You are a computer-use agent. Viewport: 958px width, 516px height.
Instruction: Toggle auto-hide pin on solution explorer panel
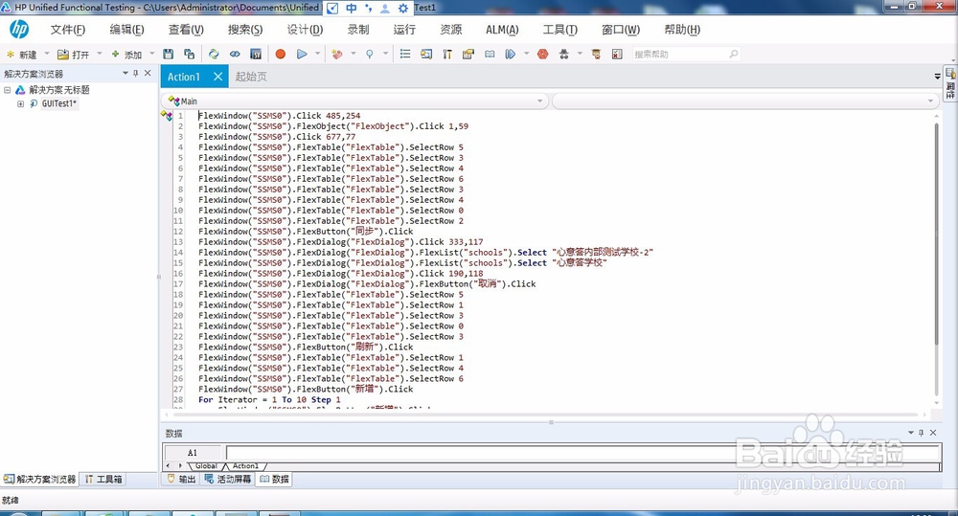136,74
